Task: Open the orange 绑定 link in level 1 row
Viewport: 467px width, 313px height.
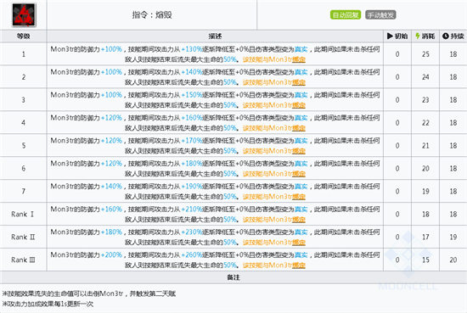Action: [x=299, y=59]
